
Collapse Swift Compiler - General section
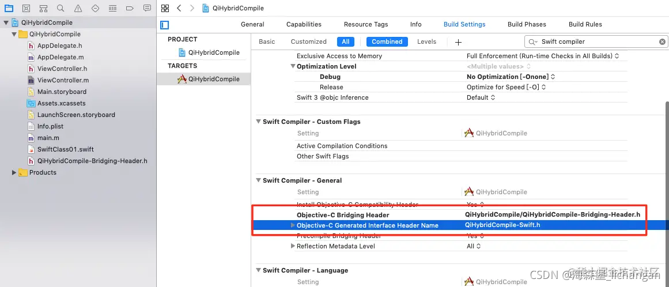[x=258, y=180]
